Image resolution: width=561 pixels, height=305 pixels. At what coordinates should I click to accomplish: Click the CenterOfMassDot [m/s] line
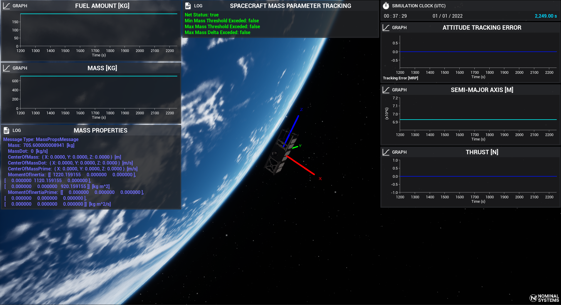coord(70,163)
